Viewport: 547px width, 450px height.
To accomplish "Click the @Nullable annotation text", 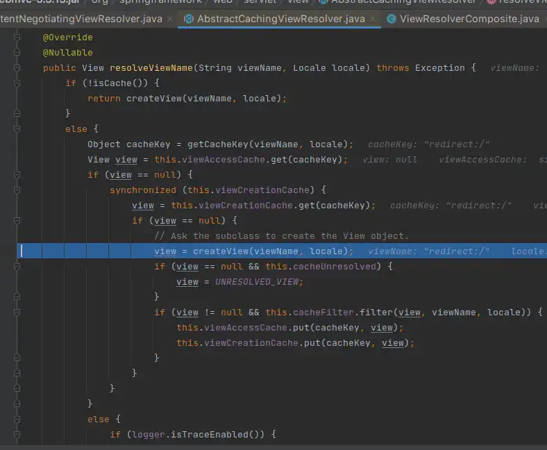I will pyautogui.click(x=67, y=52).
